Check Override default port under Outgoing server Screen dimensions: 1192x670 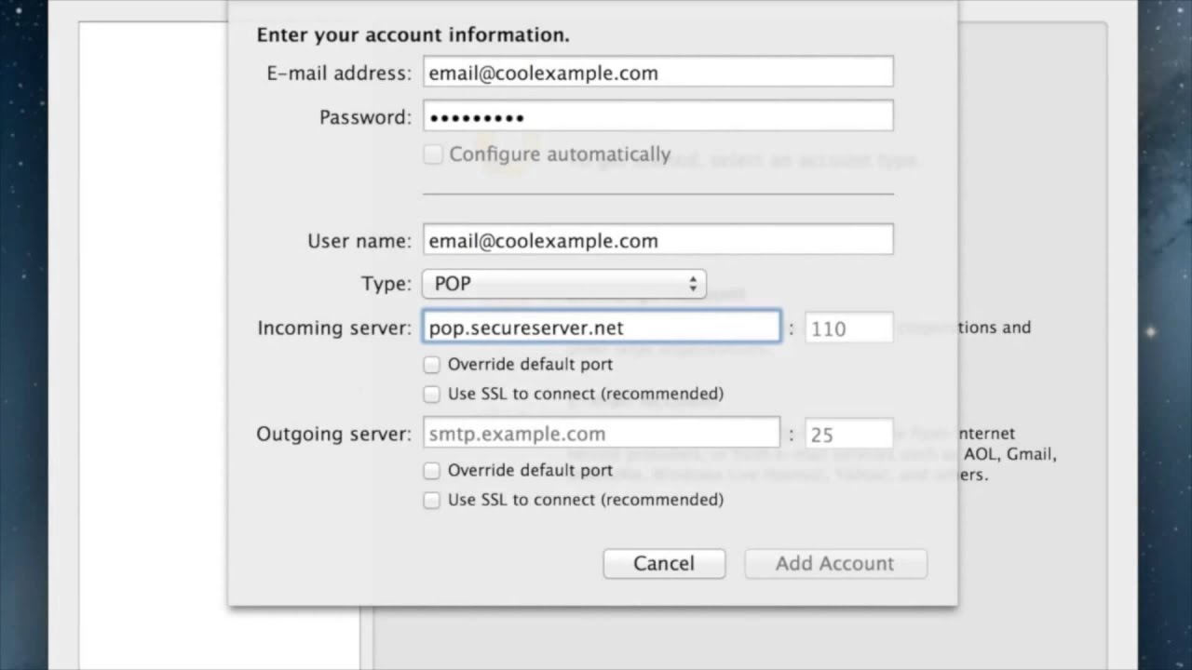click(432, 471)
